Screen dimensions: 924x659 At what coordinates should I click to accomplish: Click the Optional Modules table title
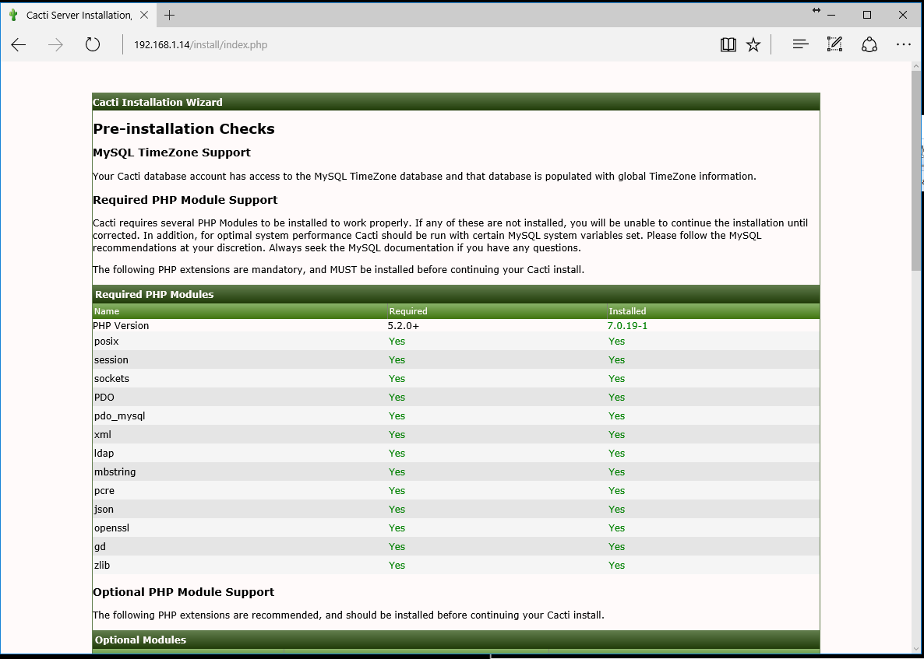(140, 640)
